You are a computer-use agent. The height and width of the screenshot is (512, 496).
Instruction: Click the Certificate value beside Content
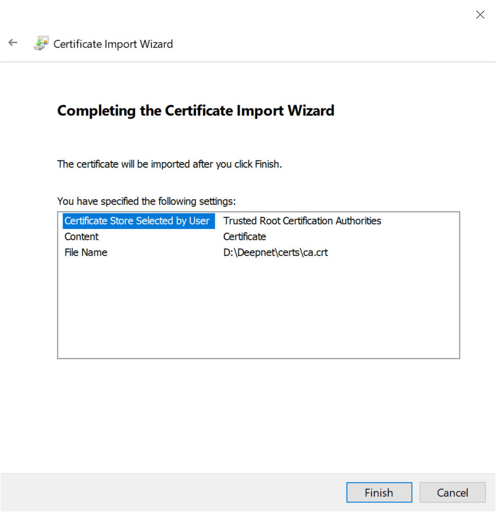point(245,237)
